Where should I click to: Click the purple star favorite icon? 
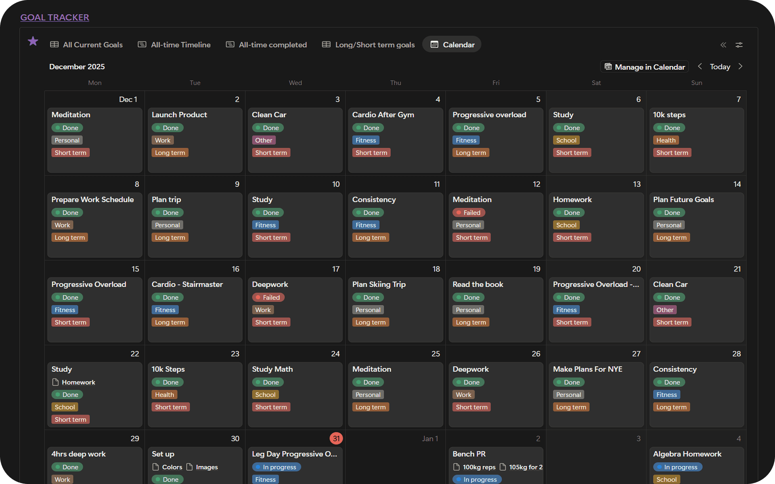pos(33,41)
